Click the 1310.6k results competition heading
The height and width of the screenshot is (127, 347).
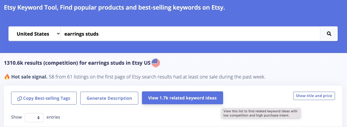(78, 63)
